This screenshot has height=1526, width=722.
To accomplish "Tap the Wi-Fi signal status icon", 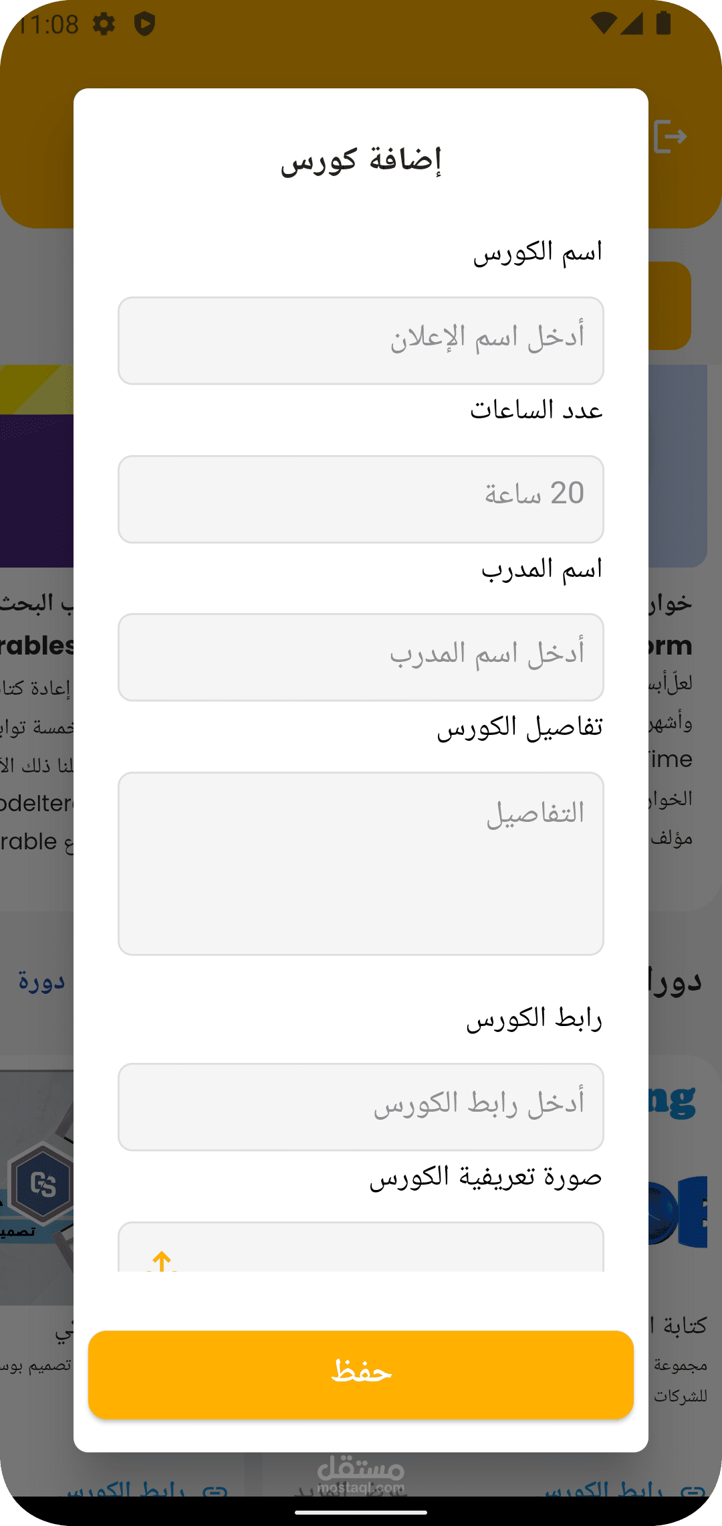I will pyautogui.click(x=603, y=24).
